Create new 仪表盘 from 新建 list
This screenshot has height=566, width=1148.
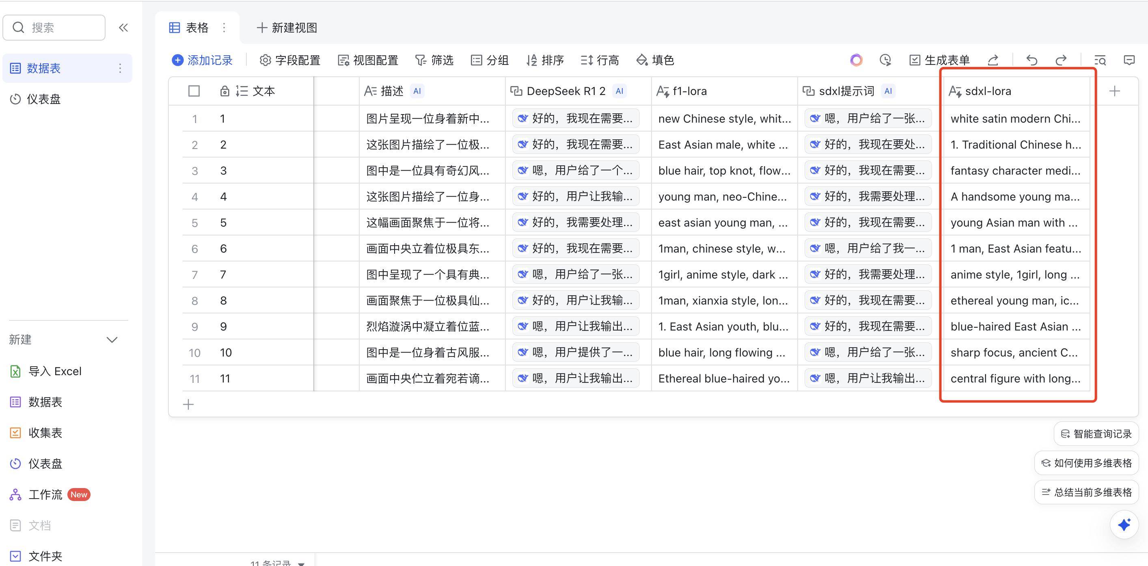tap(36, 464)
